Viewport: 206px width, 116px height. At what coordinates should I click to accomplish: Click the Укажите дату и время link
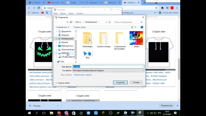click(82, 75)
